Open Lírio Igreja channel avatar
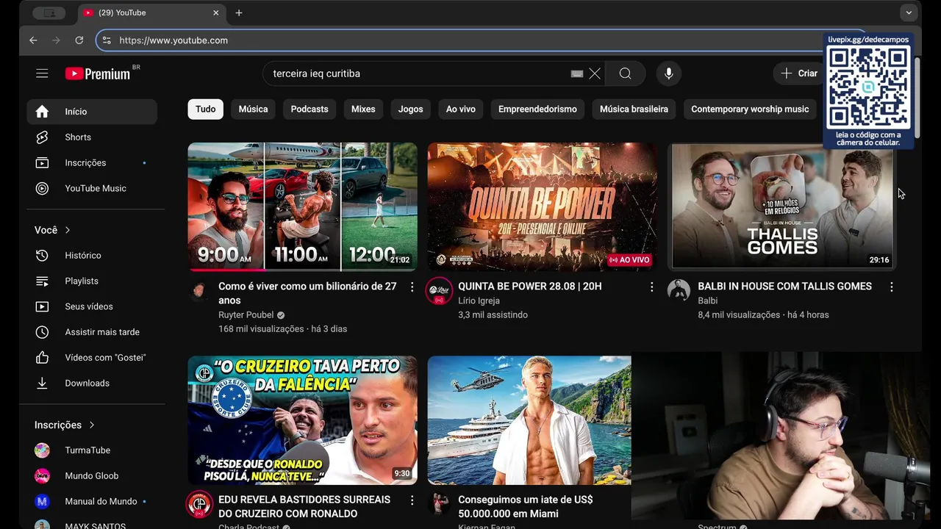Viewport: 941px width, 529px height. tap(440, 291)
